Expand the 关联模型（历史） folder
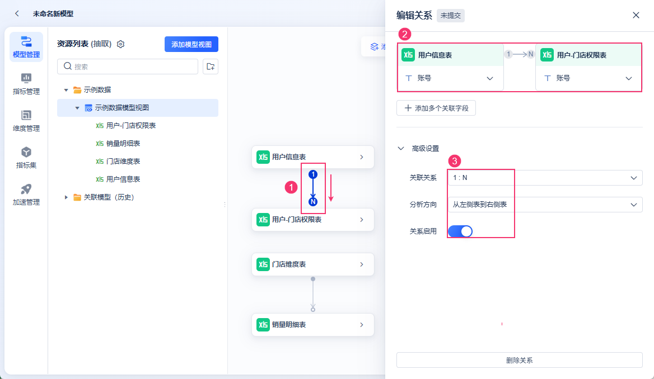The width and height of the screenshot is (654, 379). point(67,197)
